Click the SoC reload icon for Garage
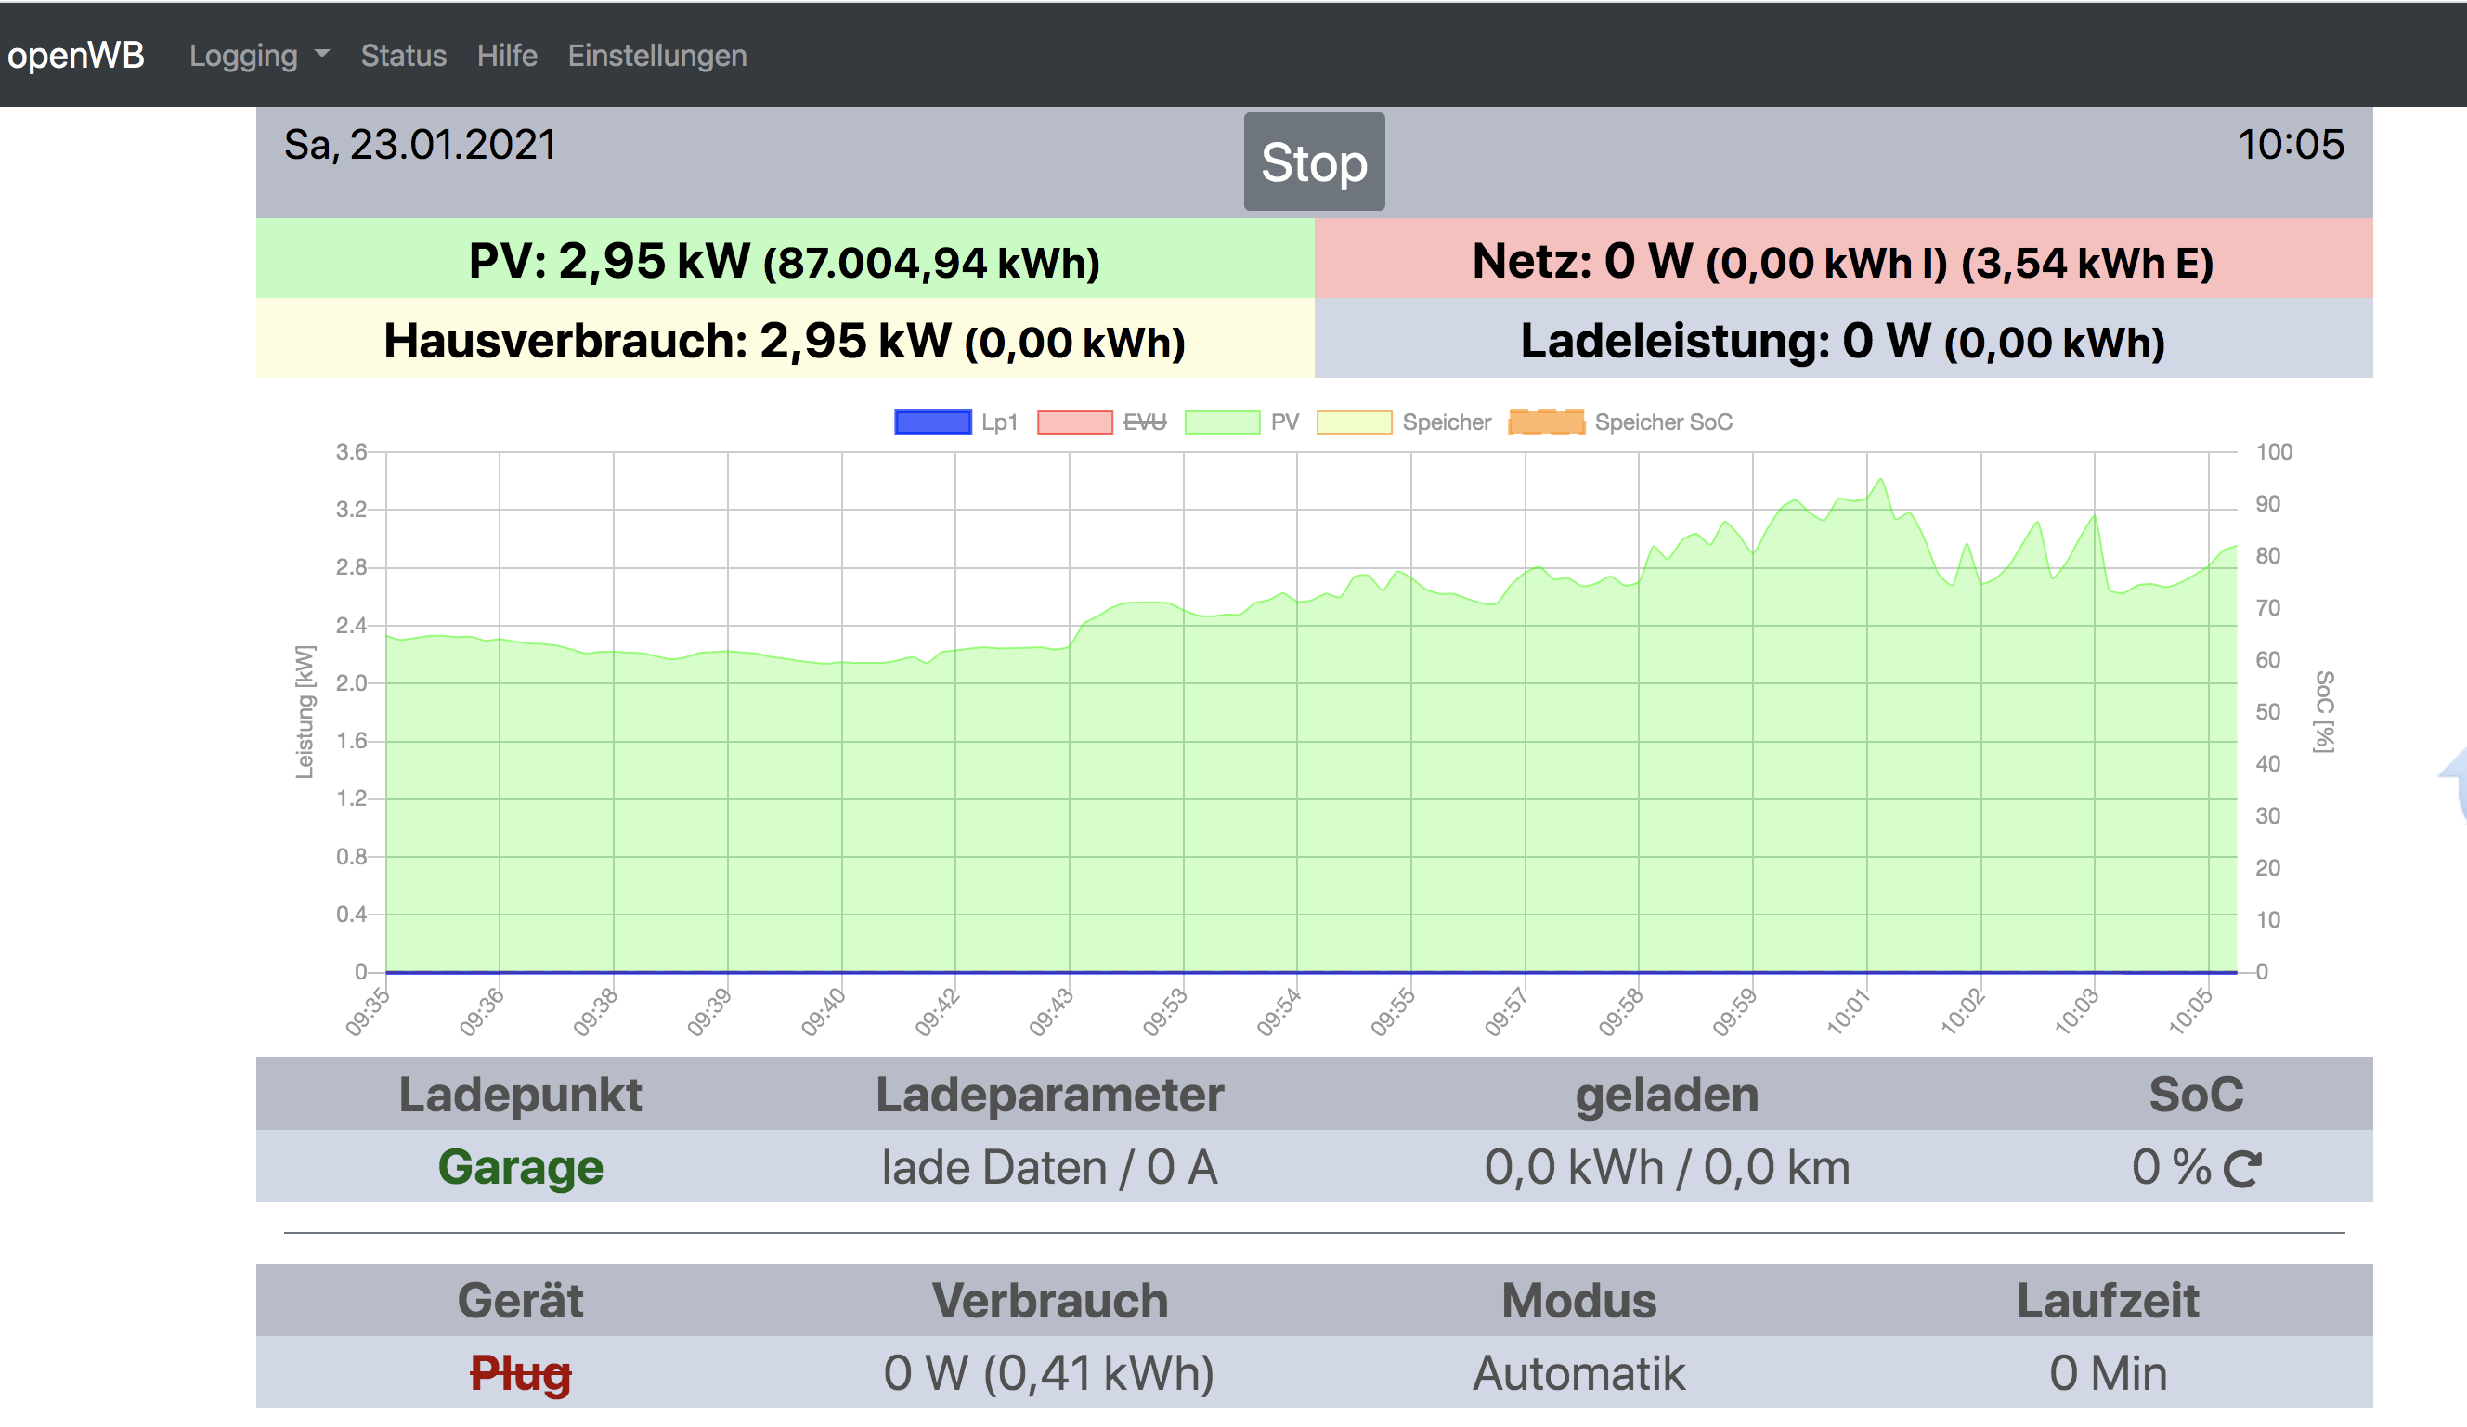This screenshot has width=2467, height=1427. tap(2241, 1169)
